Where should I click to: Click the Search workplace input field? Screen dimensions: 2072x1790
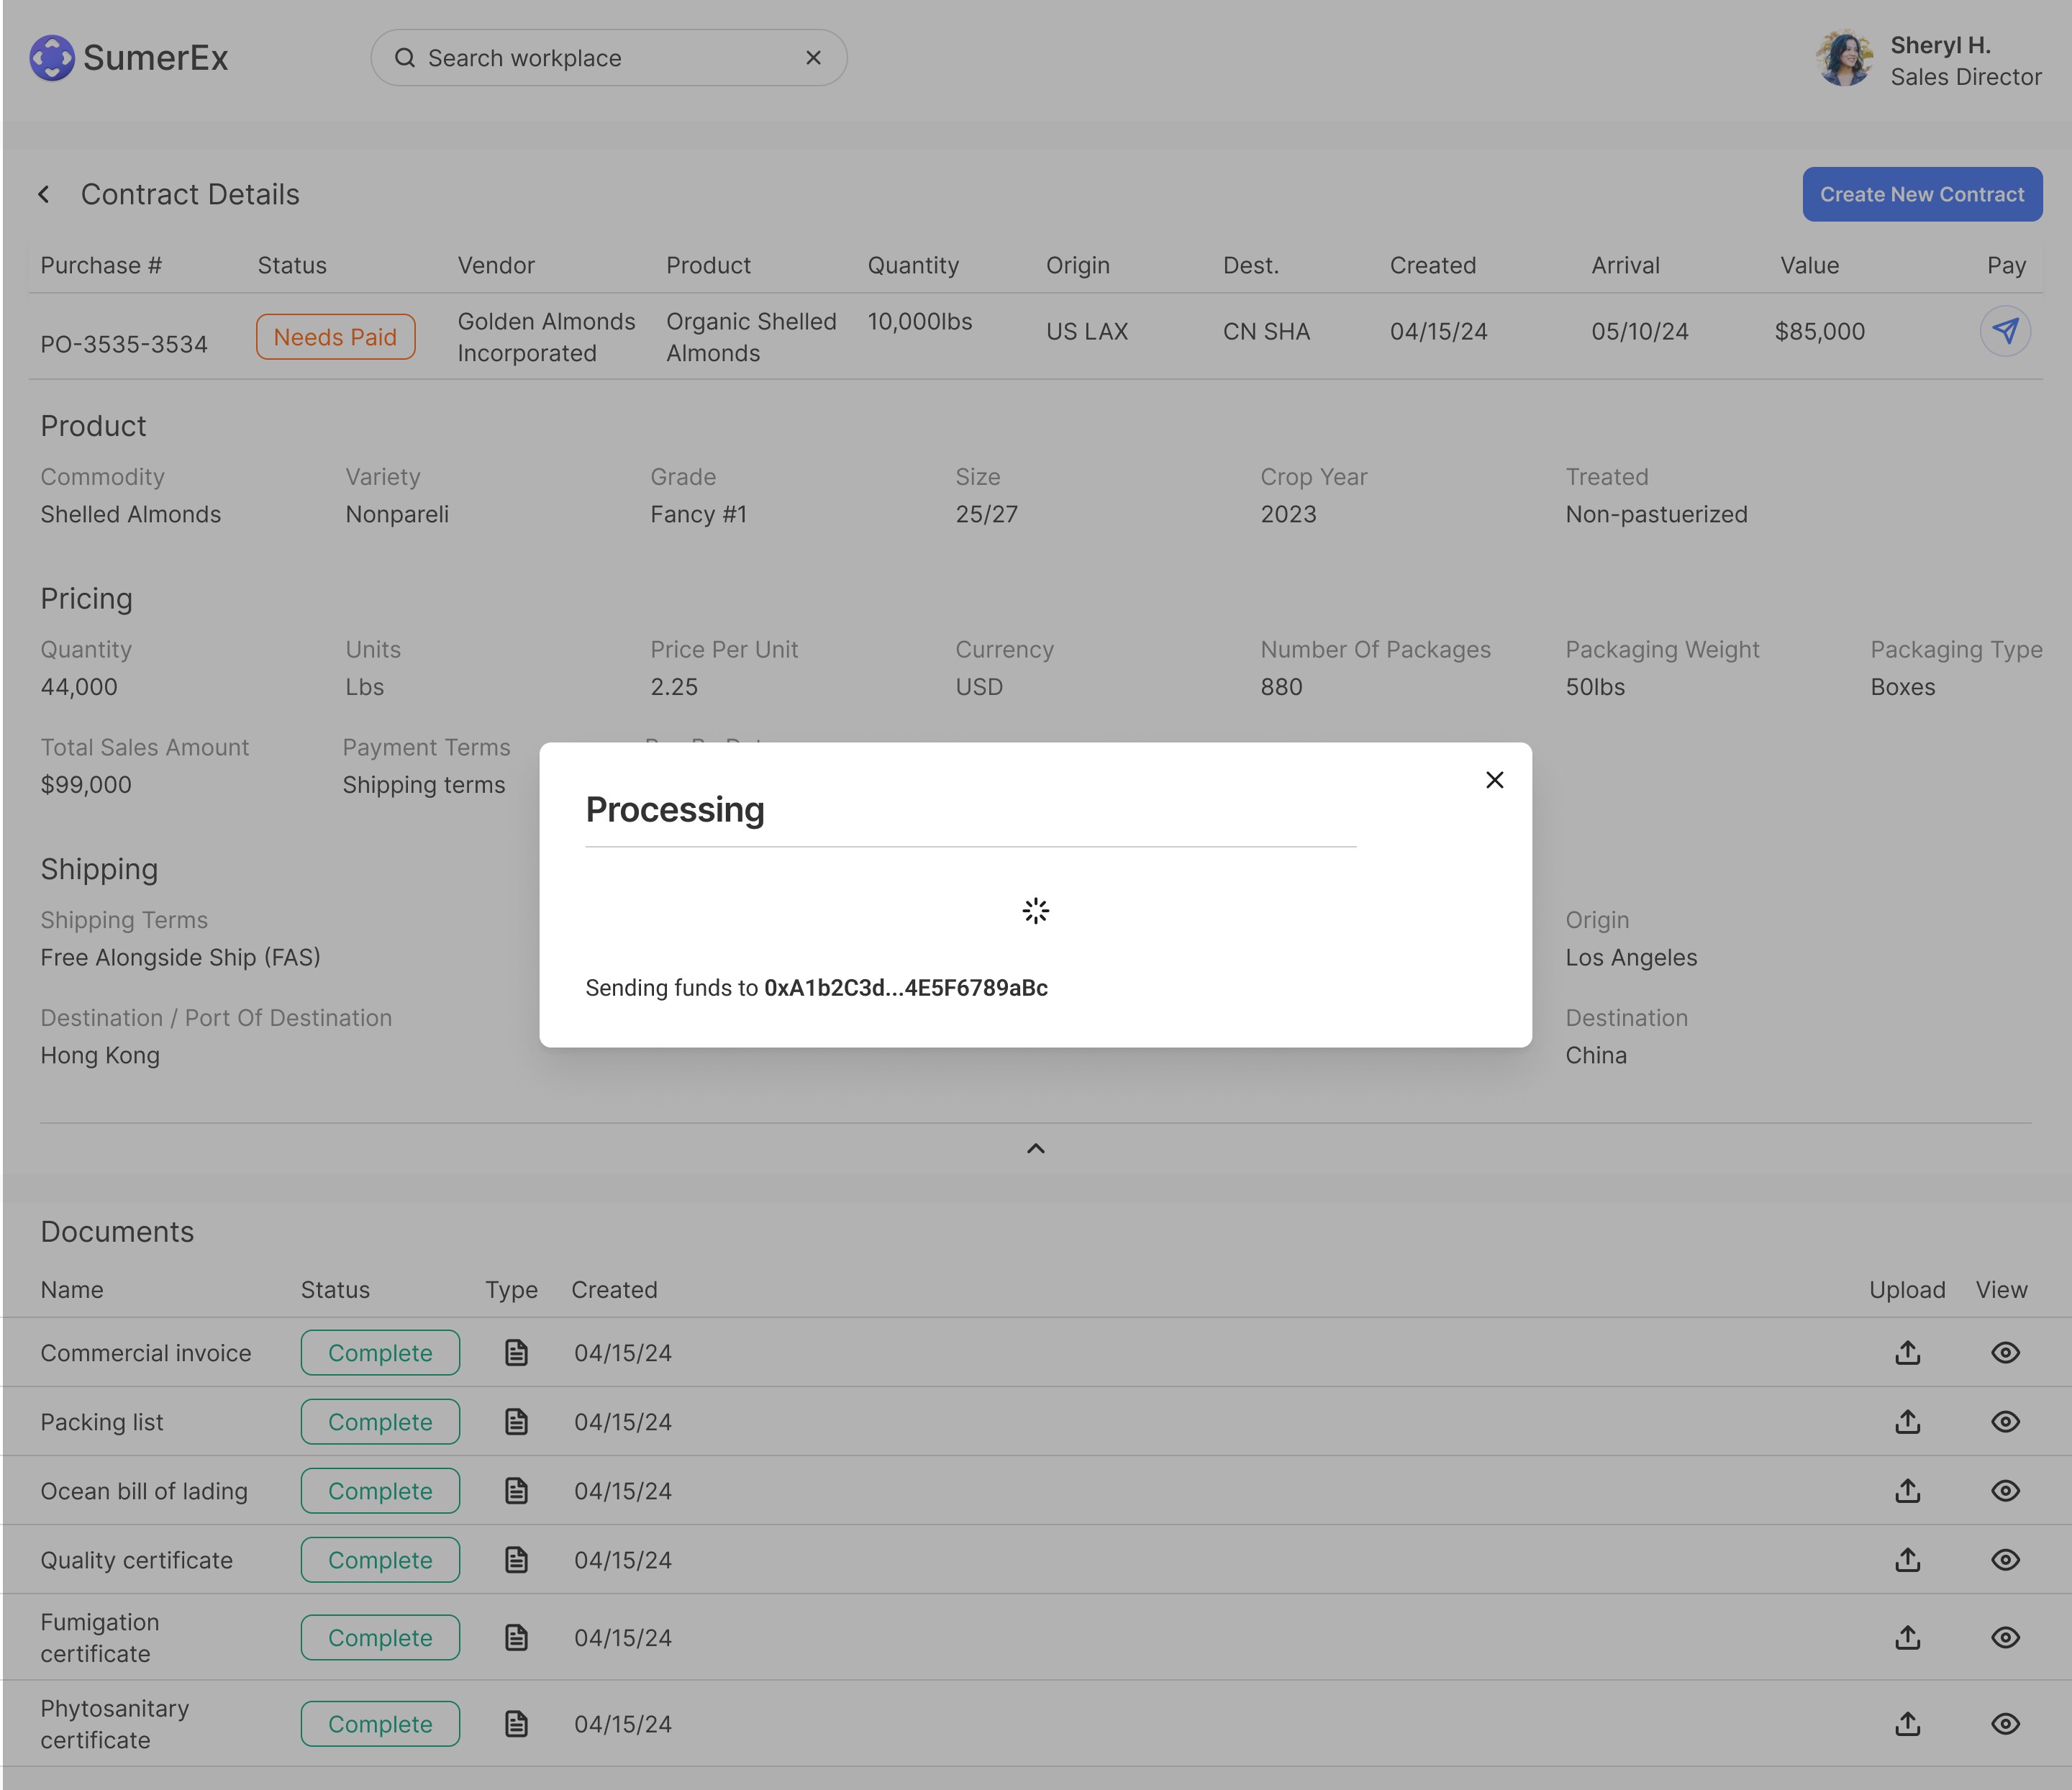click(600, 58)
